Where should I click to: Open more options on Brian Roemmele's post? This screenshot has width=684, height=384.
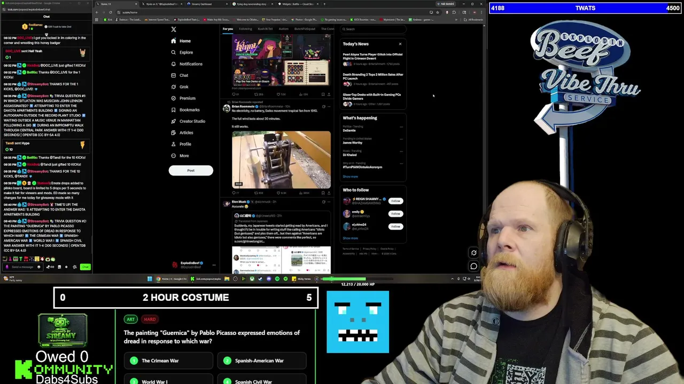(x=329, y=106)
